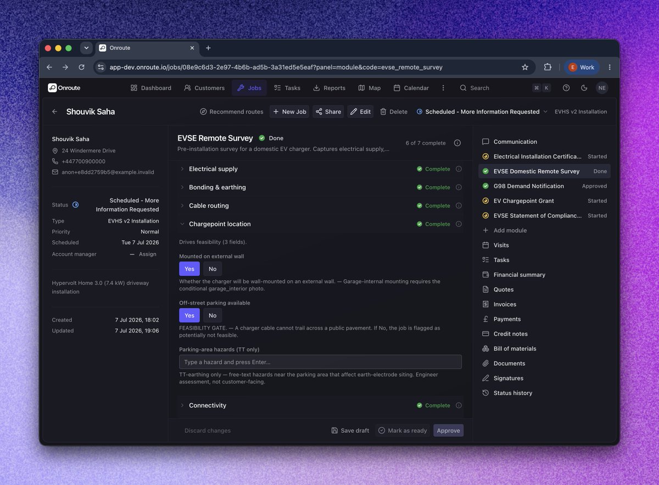This screenshot has width=659, height=485.
Task: Open the Scheduled - More Information Requested status dropdown
Action: pos(482,112)
